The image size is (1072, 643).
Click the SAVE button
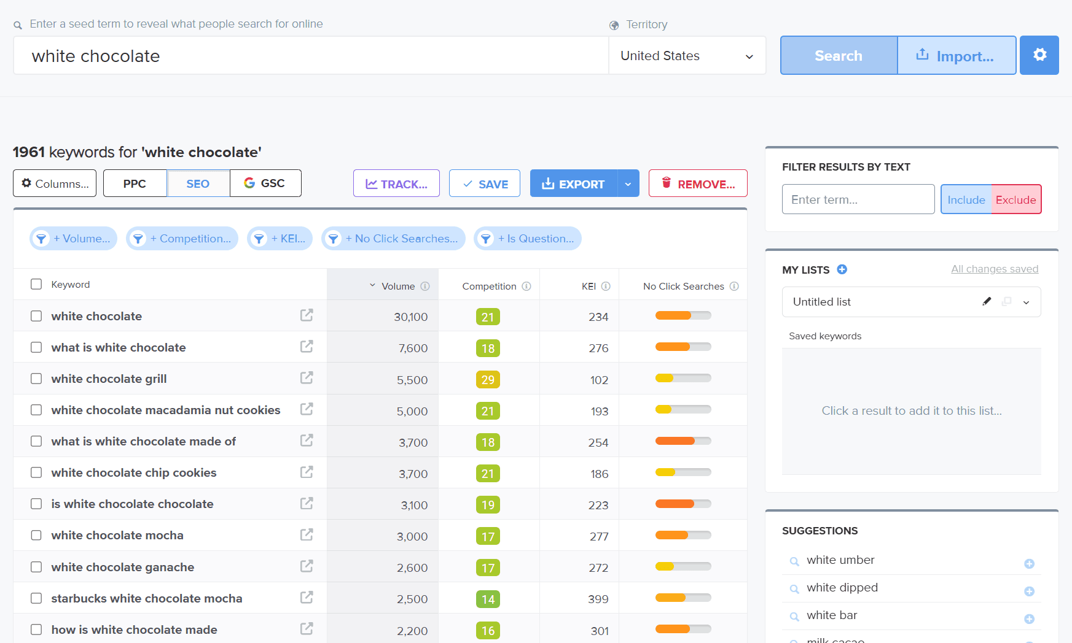(x=485, y=183)
